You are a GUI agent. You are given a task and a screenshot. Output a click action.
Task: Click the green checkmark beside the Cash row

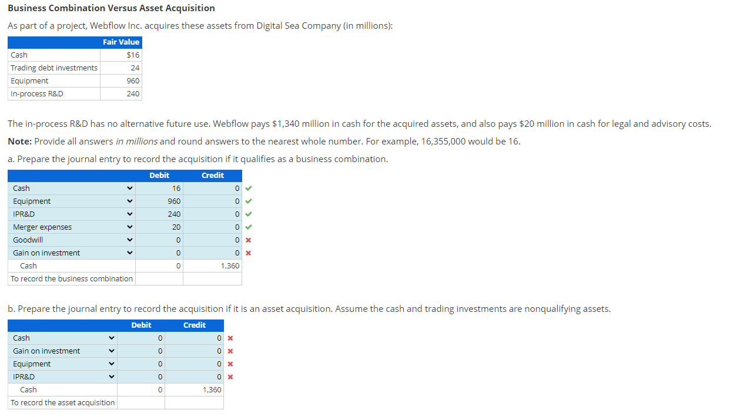(249, 189)
